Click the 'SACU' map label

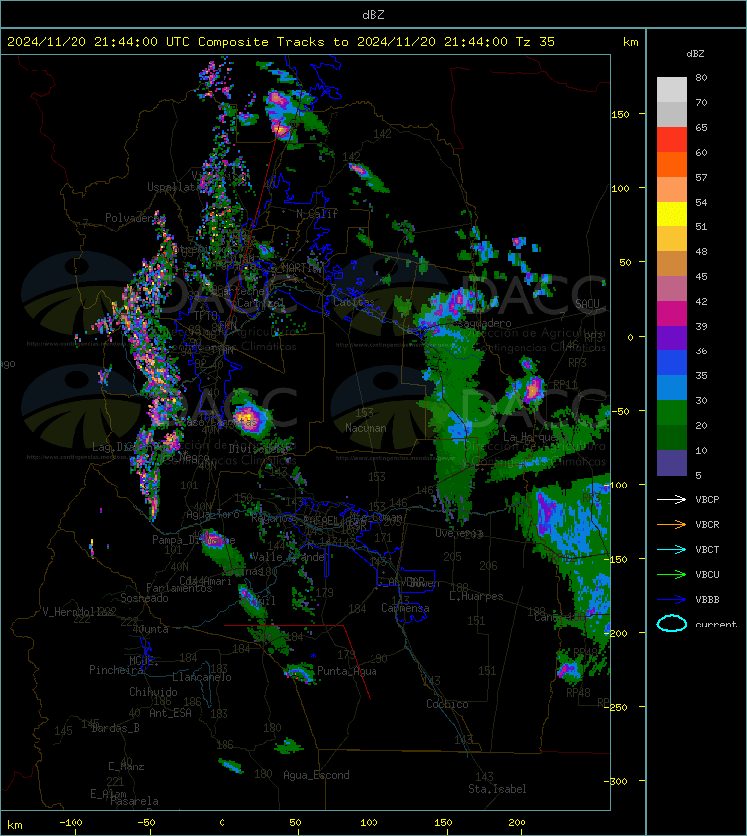click(x=587, y=304)
